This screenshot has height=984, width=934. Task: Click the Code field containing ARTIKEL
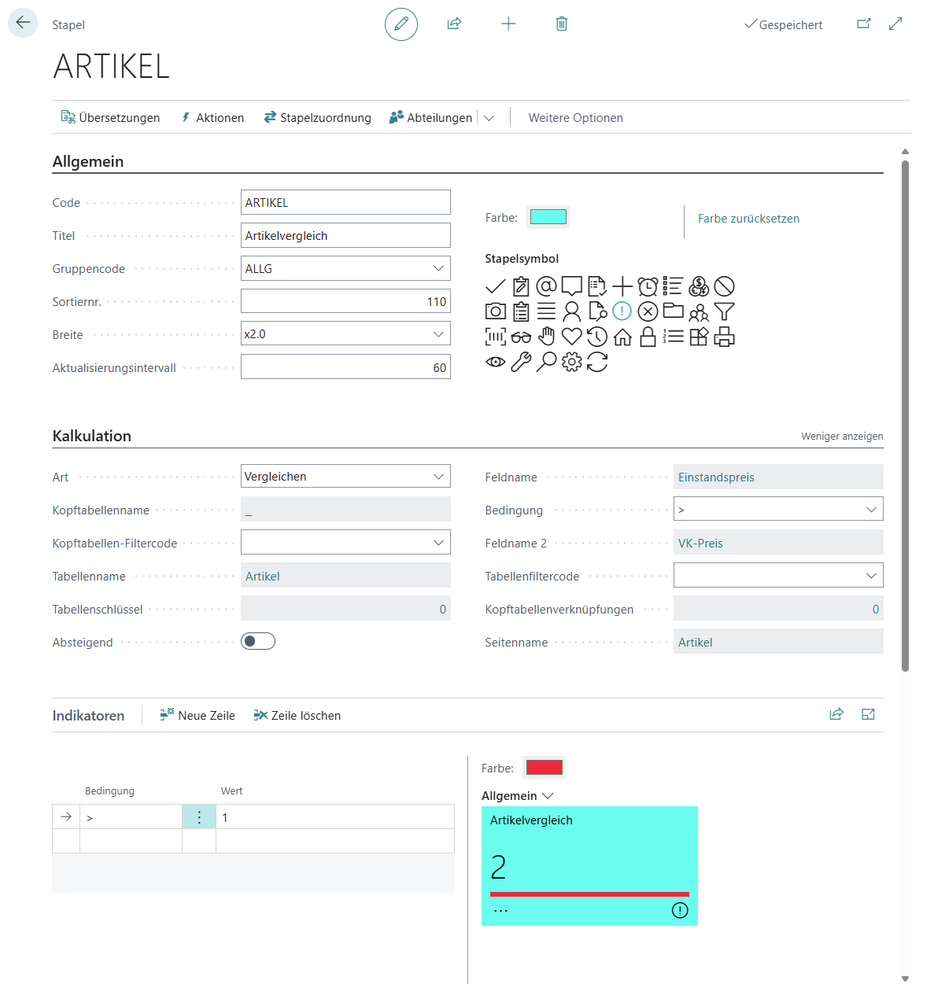click(x=345, y=202)
